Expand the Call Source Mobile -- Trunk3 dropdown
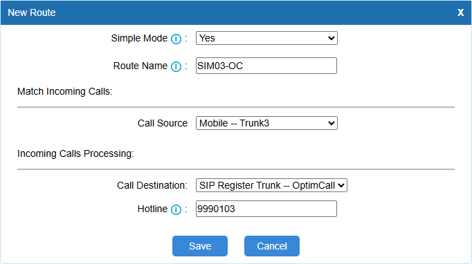 [266, 123]
